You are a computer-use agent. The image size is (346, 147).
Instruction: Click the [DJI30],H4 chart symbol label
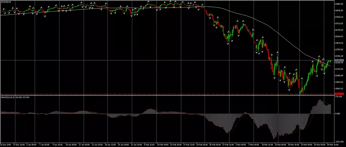[x=6, y=2]
